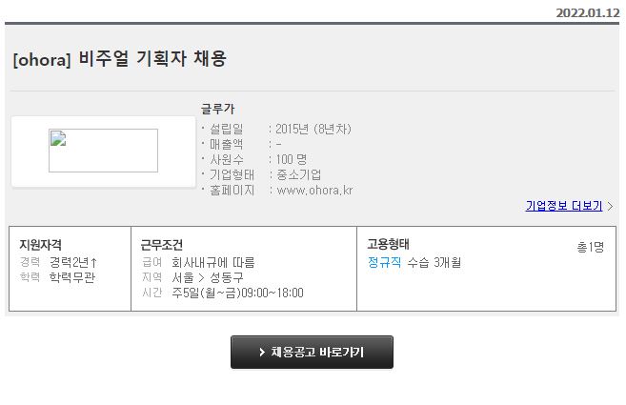Click the broken company logo image
Image resolution: width=626 pixels, height=405 pixels.
coord(103,151)
